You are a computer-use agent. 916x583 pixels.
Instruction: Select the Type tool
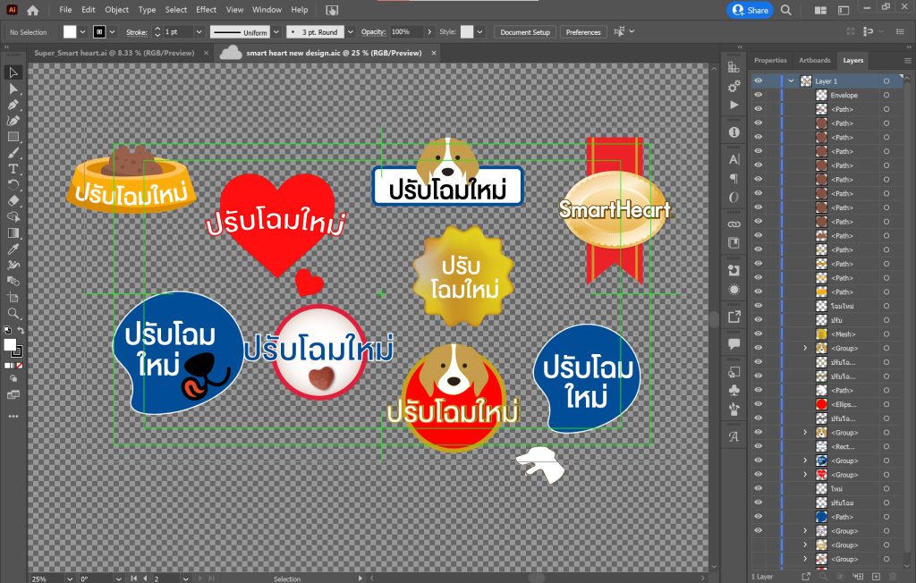coord(13,169)
